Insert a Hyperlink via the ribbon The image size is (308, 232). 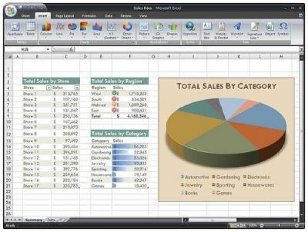coord(190,29)
